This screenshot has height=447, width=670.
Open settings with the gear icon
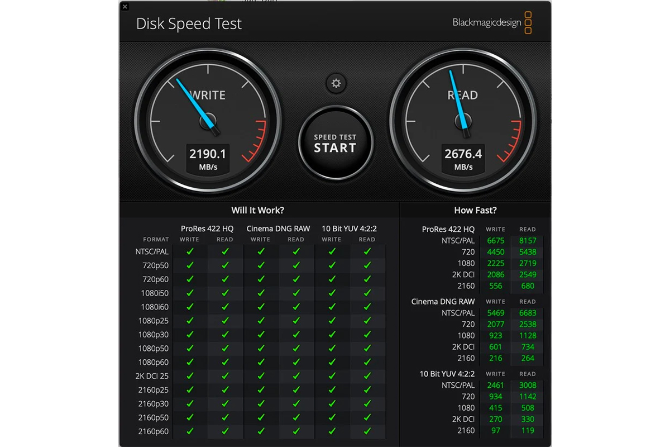[336, 84]
